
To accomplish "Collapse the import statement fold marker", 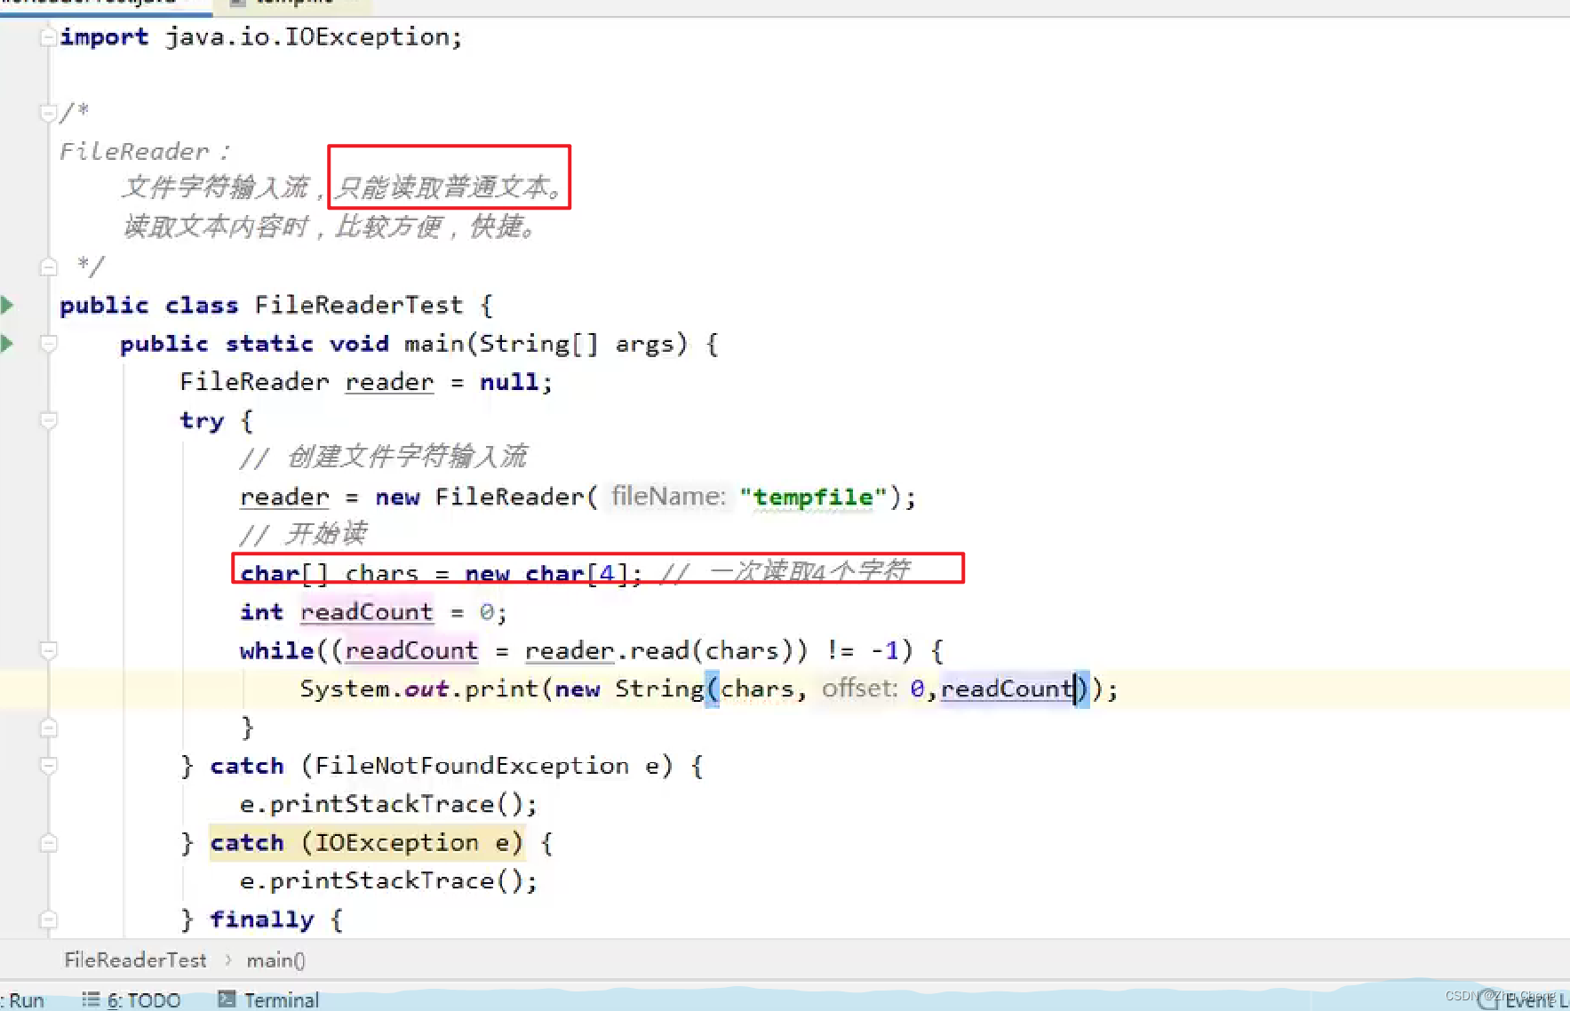I will pyautogui.click(x=49, y=37).
